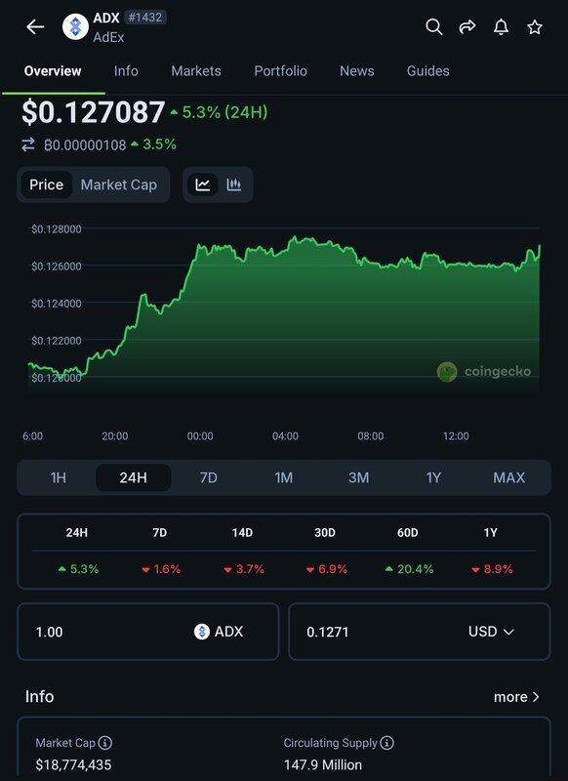Open search with magnifier icon

[x=434, y=27]
